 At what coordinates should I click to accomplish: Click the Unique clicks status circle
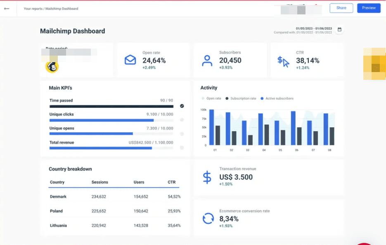182,120
